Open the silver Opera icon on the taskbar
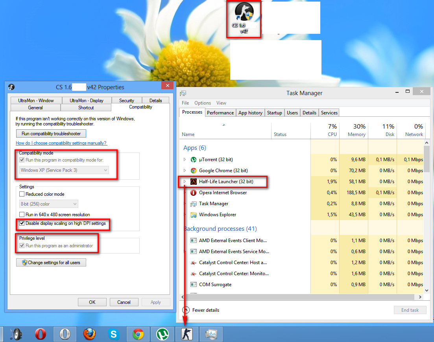The width and height of the screenshot is (434, 342). tap(65, 334)
